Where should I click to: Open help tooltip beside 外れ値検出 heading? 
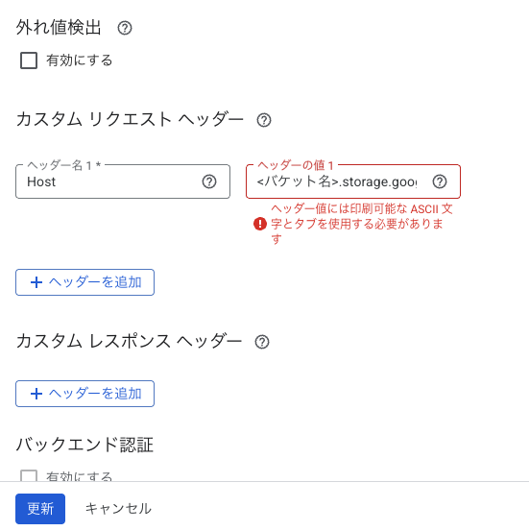point(125,28)
